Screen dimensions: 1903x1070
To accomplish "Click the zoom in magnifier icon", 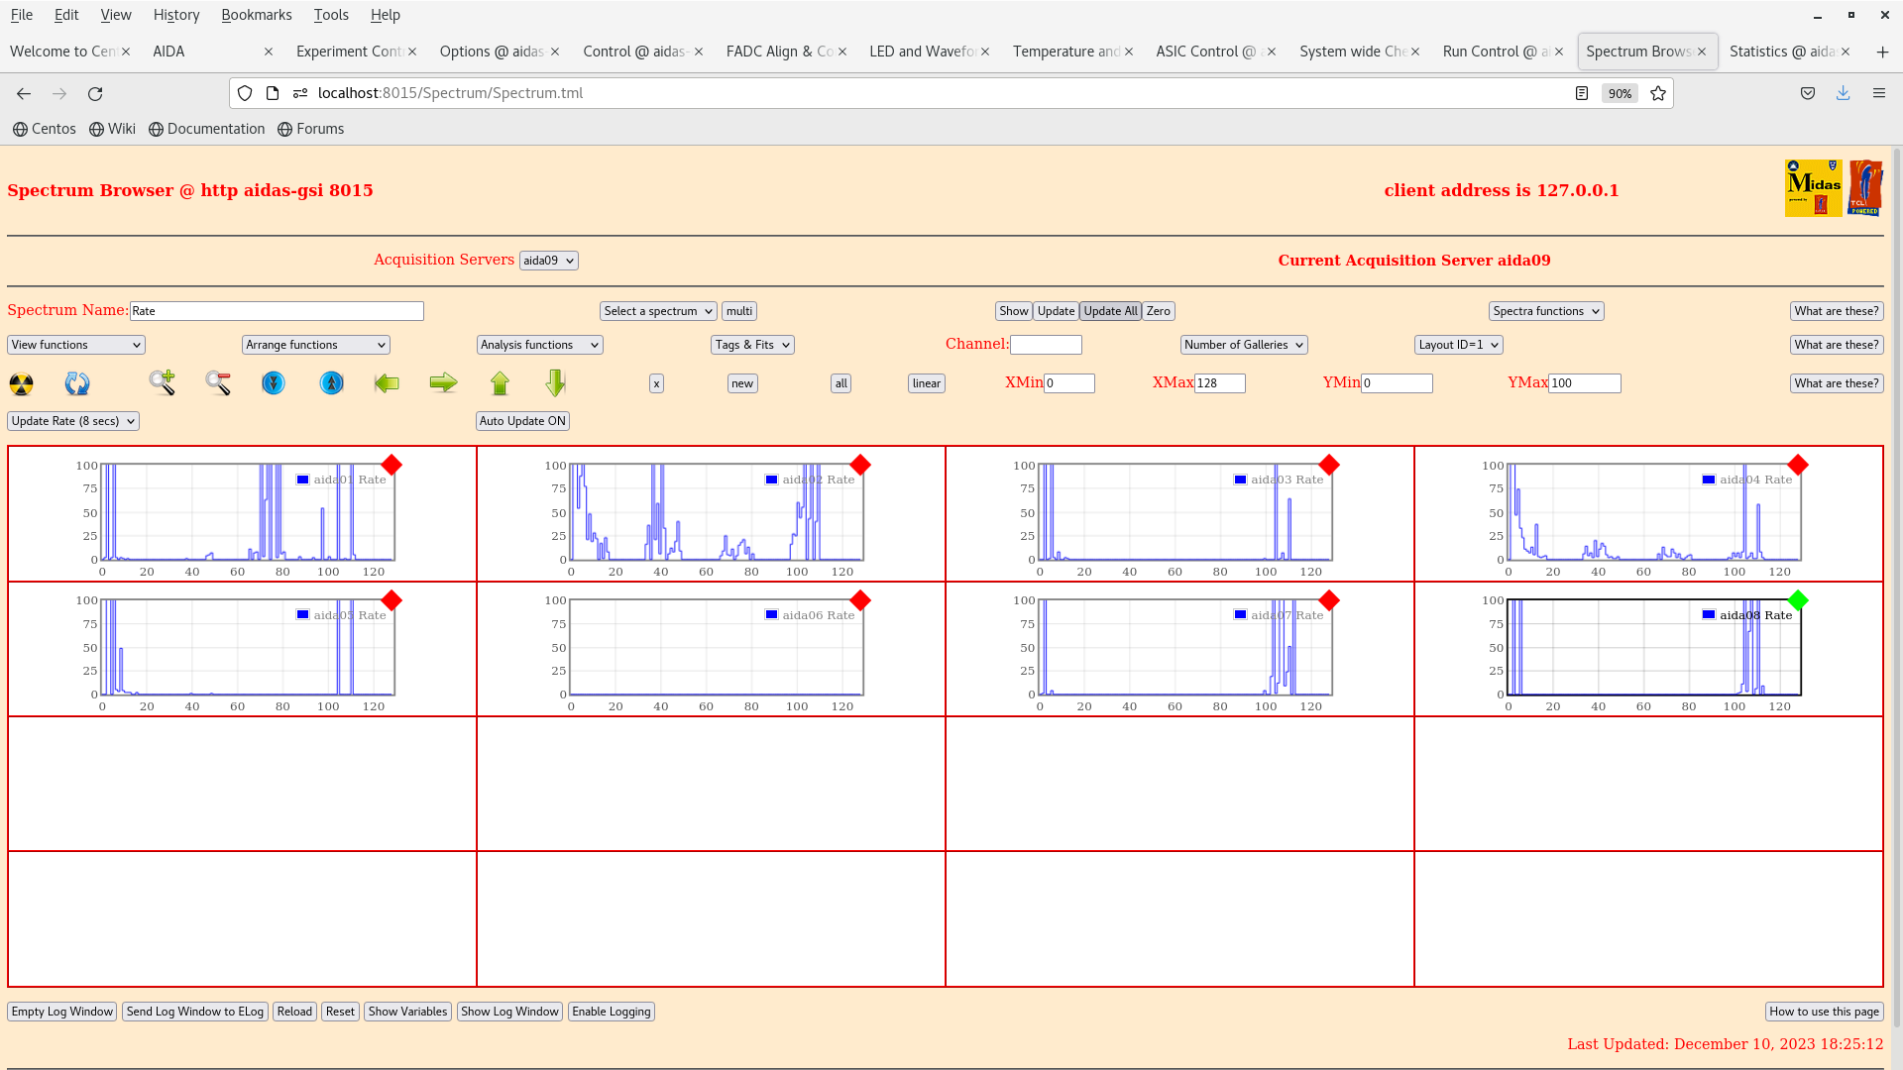I will pos(162,382).
